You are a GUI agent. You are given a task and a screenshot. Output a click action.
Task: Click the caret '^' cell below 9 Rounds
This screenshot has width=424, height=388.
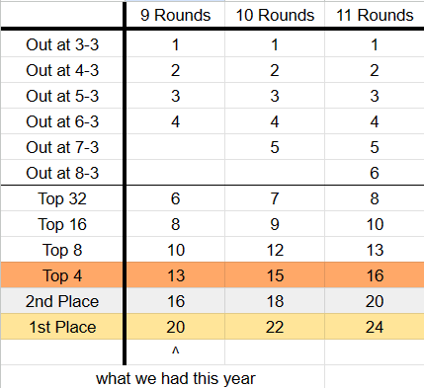[175, 351]
